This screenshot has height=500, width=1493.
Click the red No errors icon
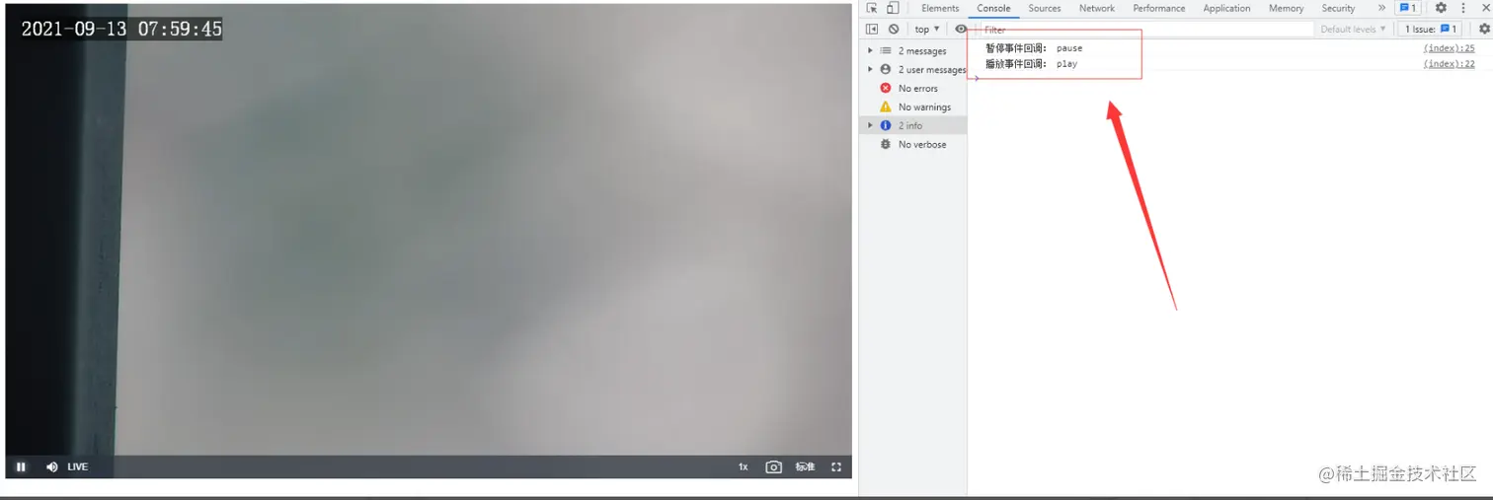(886, 89)
